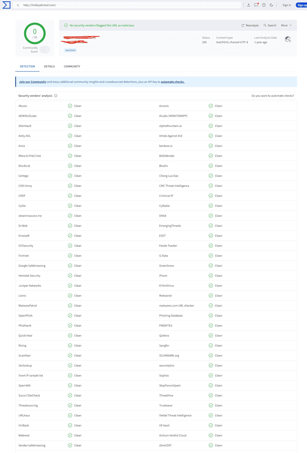Select the CMC Threat Intelligence vendor name
This screenshot has width=307, height=453.
[x=174, y=186]
